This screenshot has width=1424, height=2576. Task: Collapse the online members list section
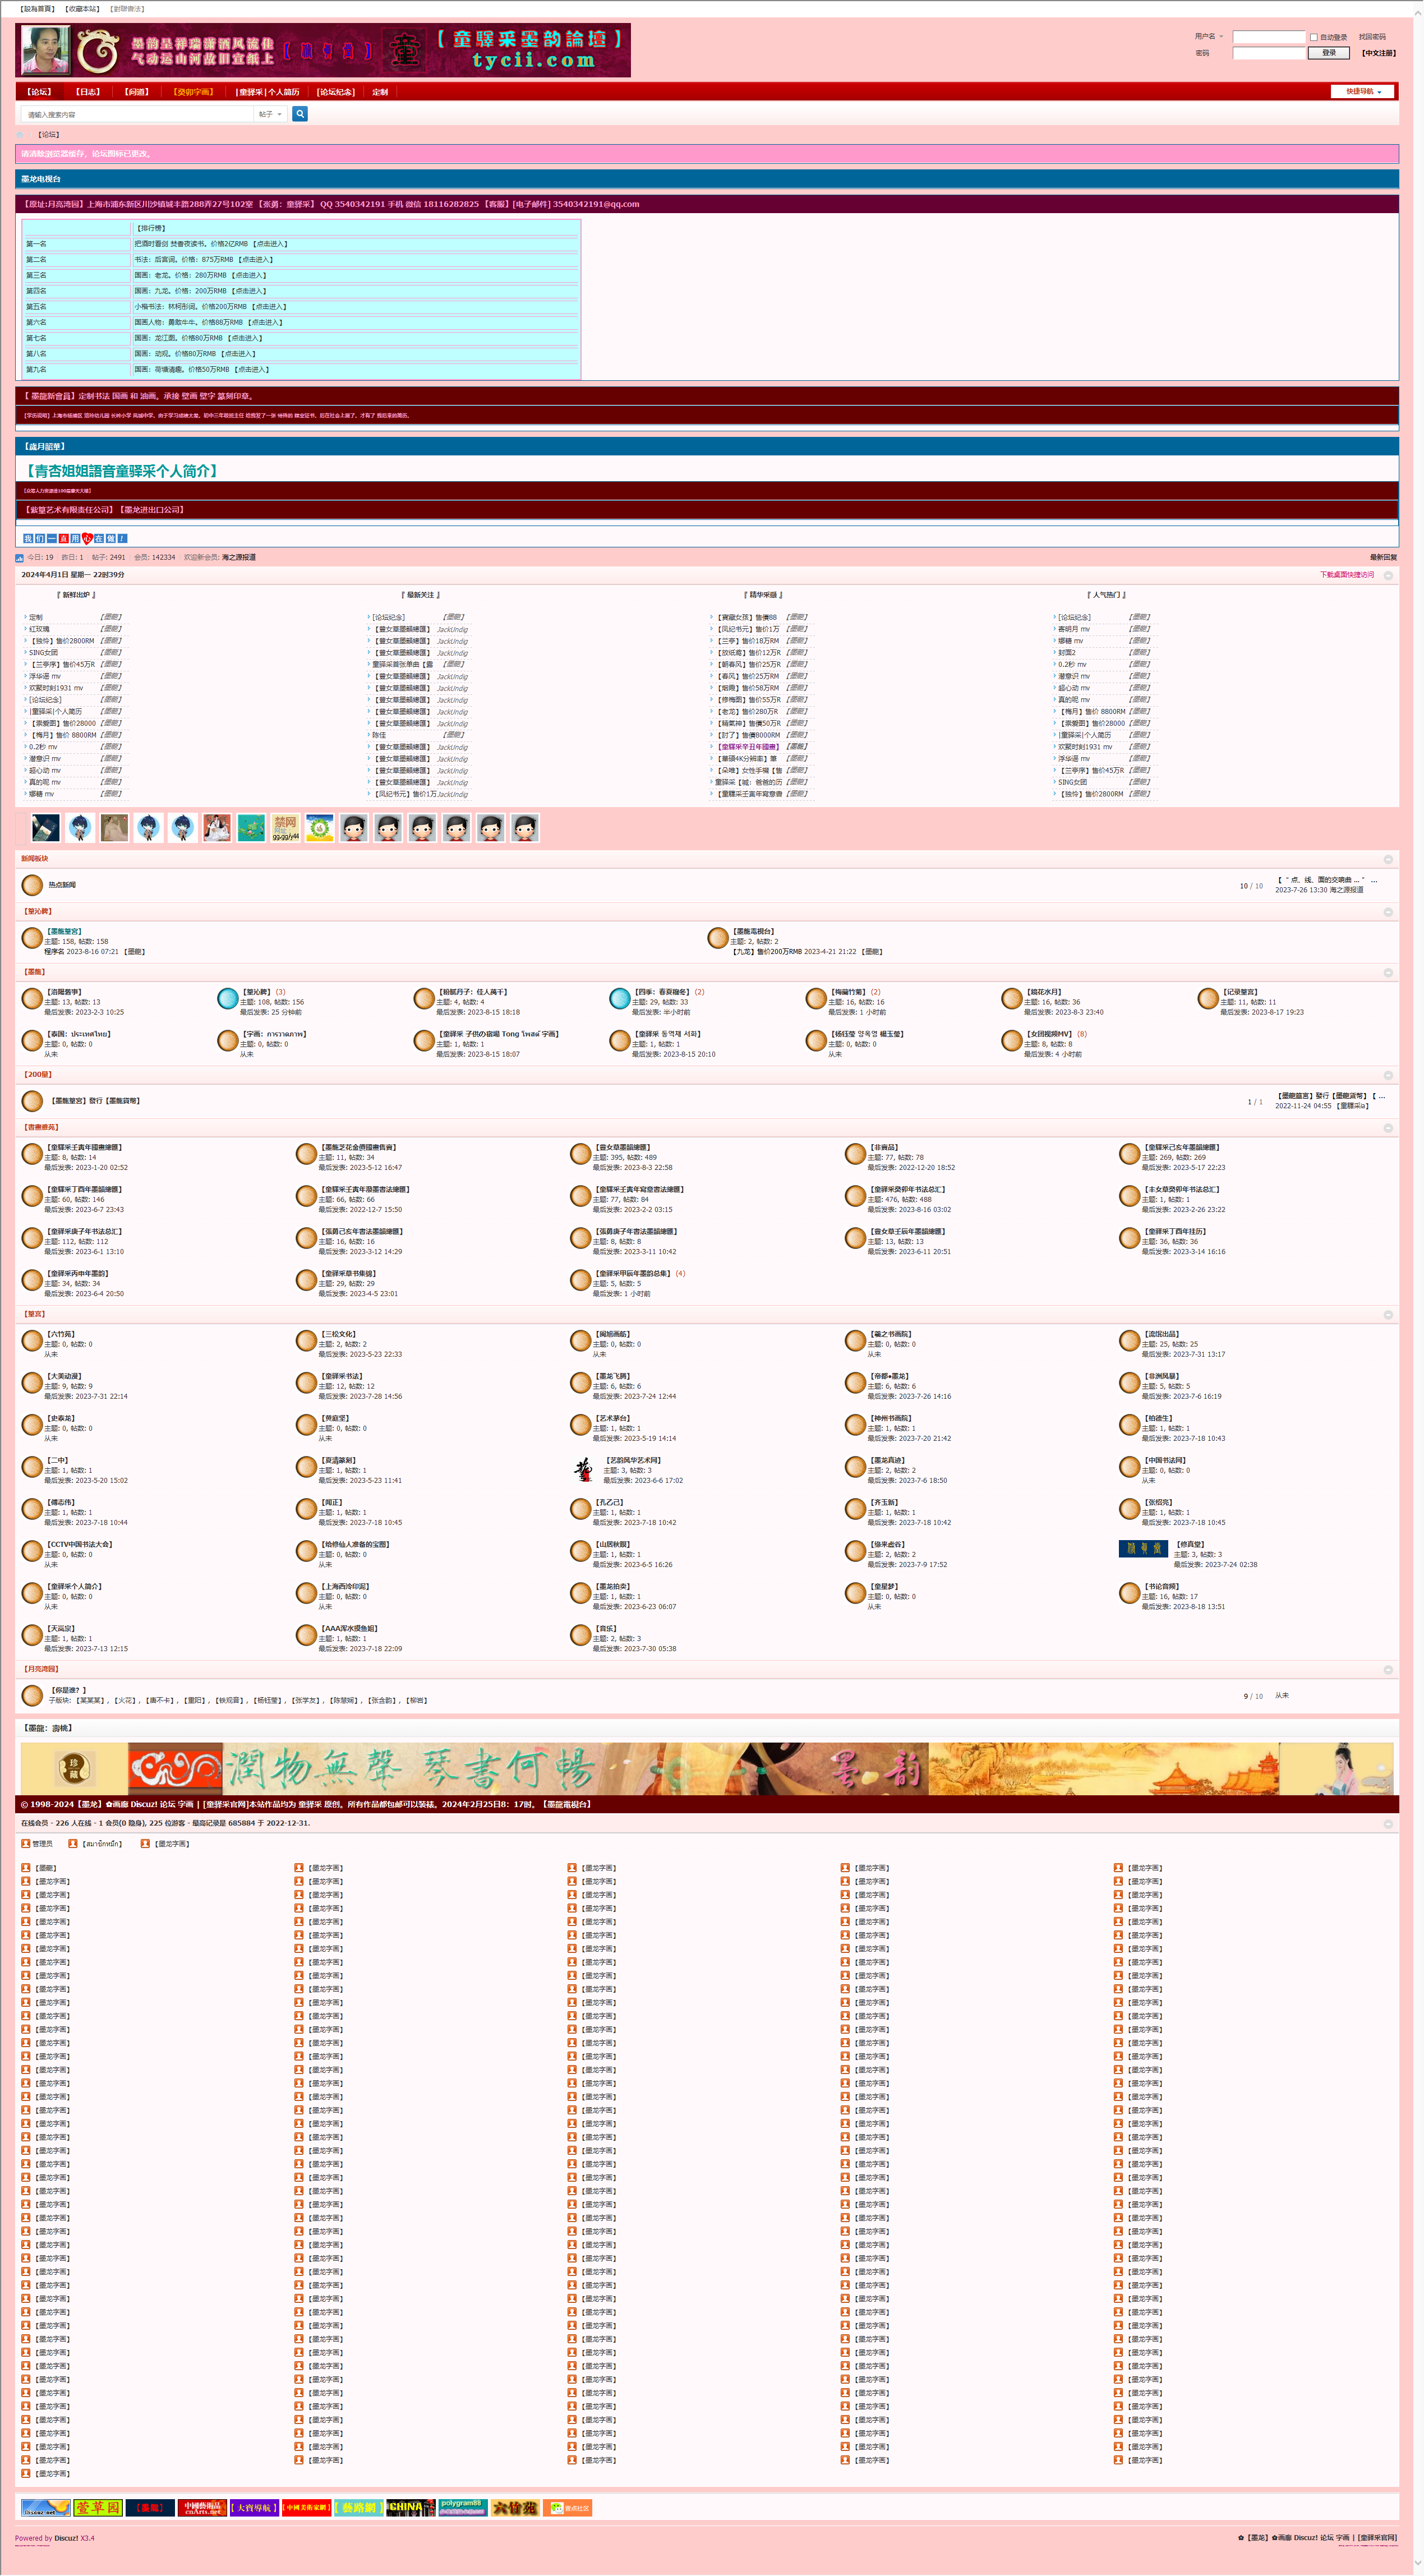point(1388,1824)
